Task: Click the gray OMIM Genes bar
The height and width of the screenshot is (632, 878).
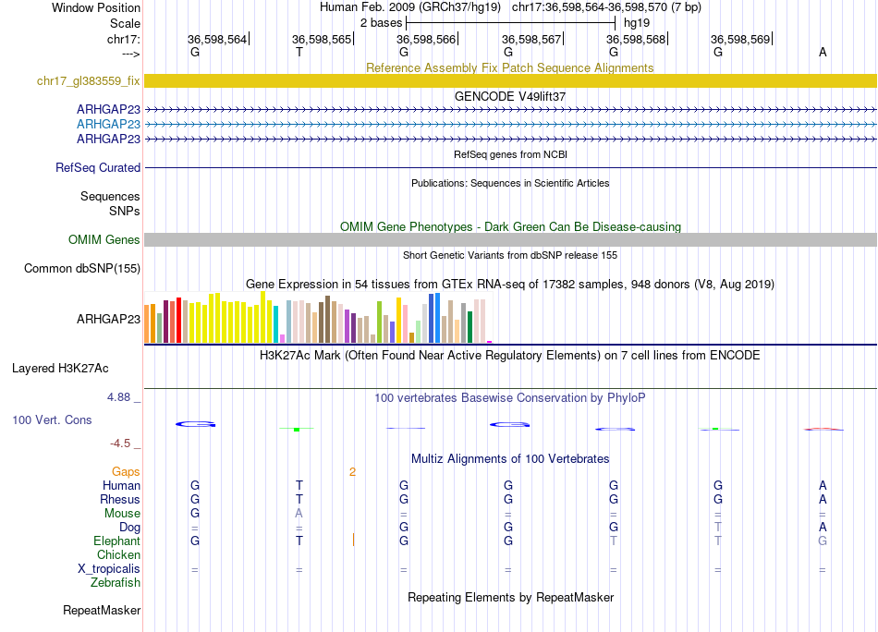Action: 510,239
